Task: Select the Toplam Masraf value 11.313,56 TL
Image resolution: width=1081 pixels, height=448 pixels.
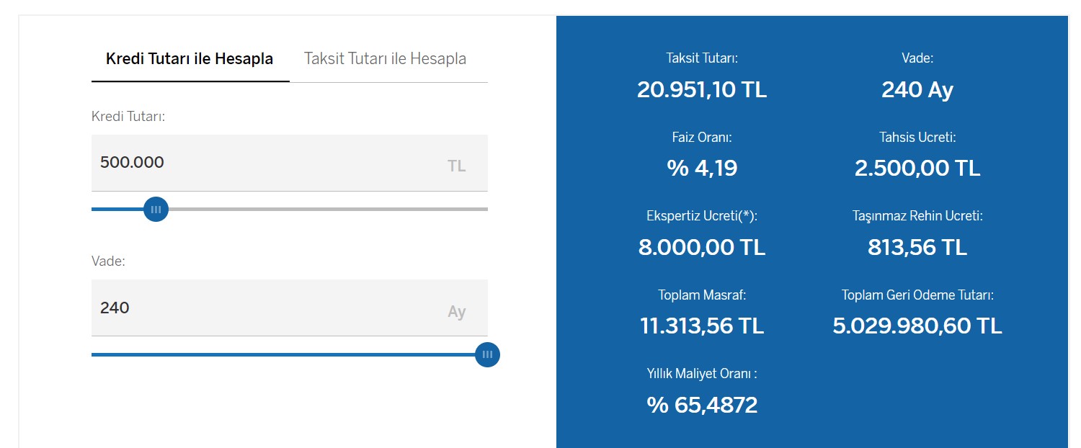Action: click(702, 326)
